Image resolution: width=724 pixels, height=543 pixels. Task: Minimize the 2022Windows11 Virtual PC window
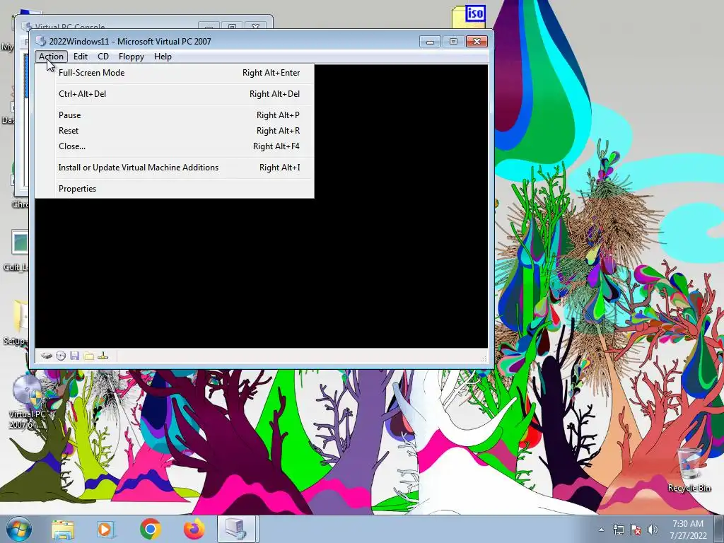click(430, 42)
